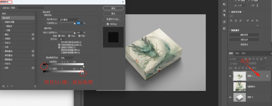Add another 描边 (Stroke) effect with its plus icon
The height and width of the screenshot is (106, 272).
33,35
